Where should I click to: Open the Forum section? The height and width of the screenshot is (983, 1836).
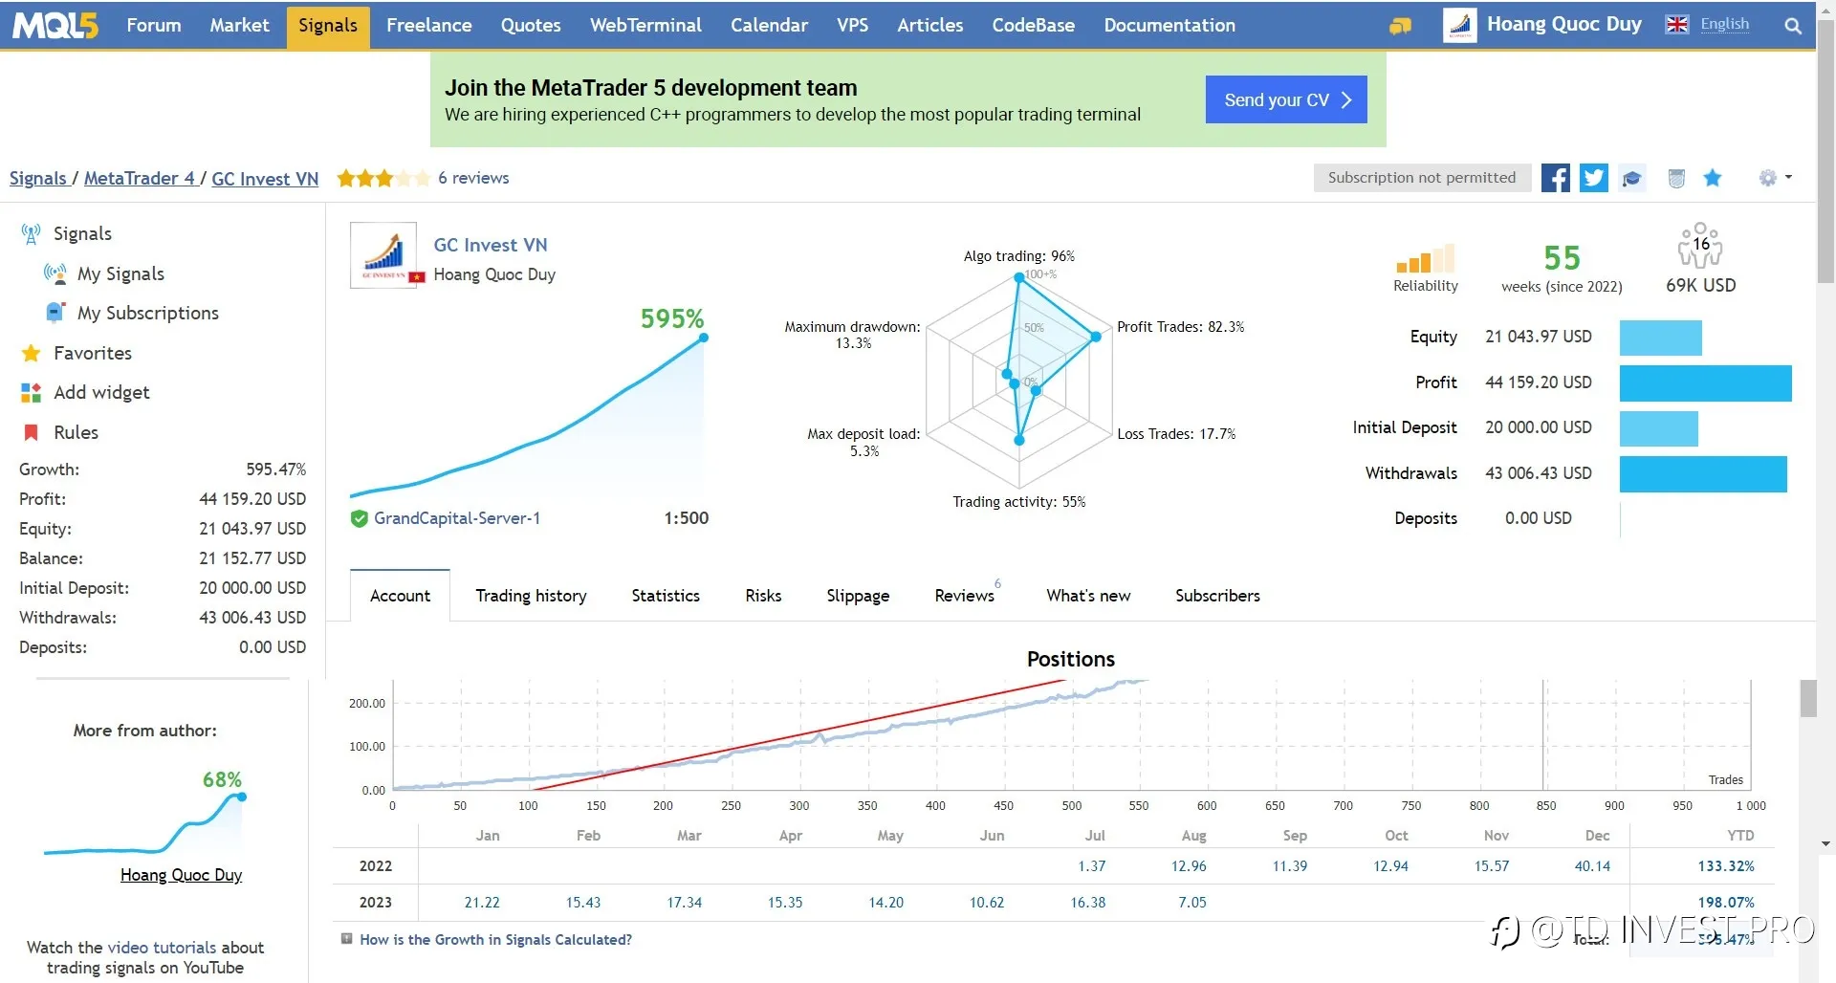[154, 25]
